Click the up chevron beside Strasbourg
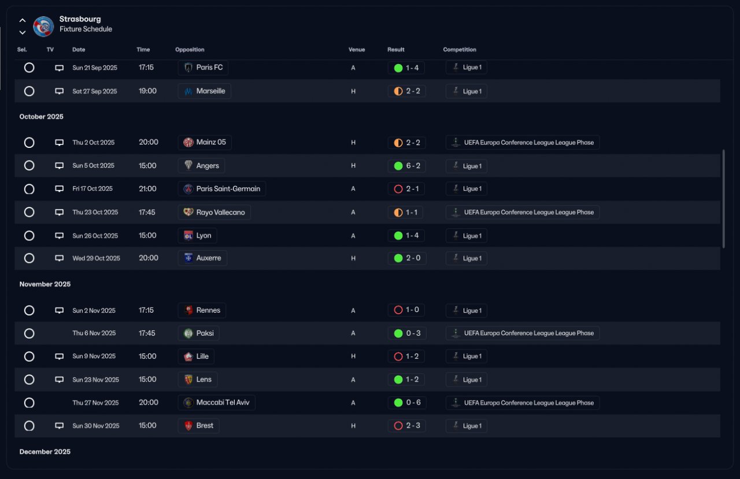This screenshot has width=740, height=479. tap(23, 21)
